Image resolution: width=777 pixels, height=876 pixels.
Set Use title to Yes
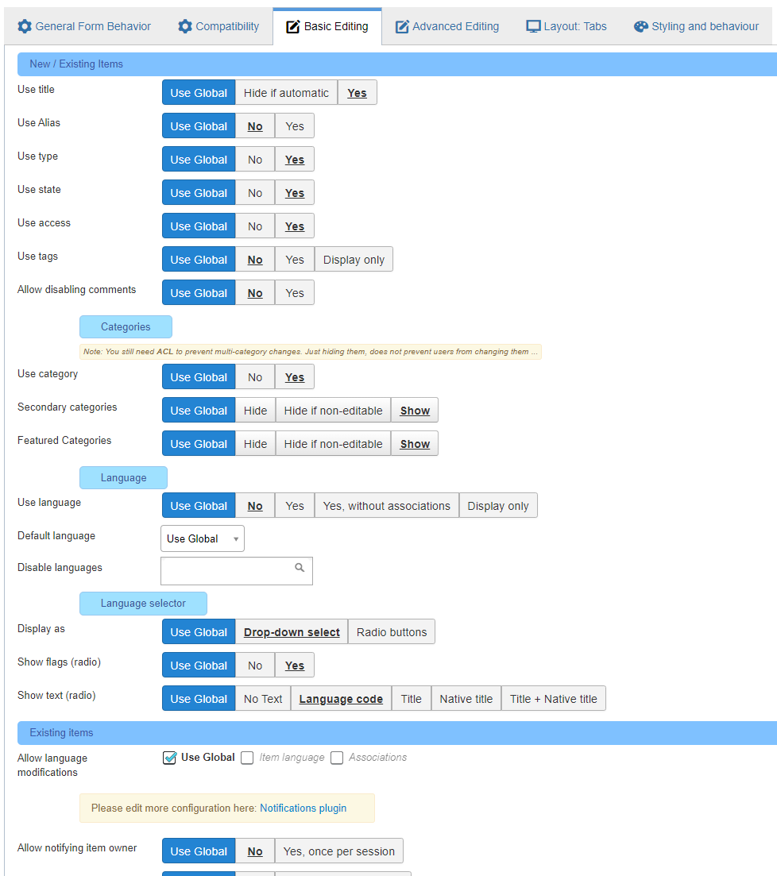(358, 93)
